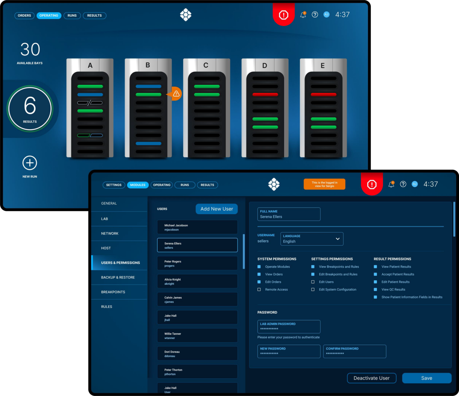Click the Add New User button
Viewport: 459px width, 396px height.
pos(216,209)
